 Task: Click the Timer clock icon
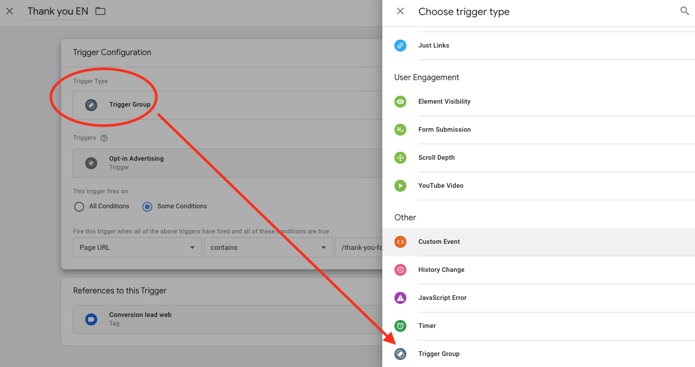[x=400, y=326]
